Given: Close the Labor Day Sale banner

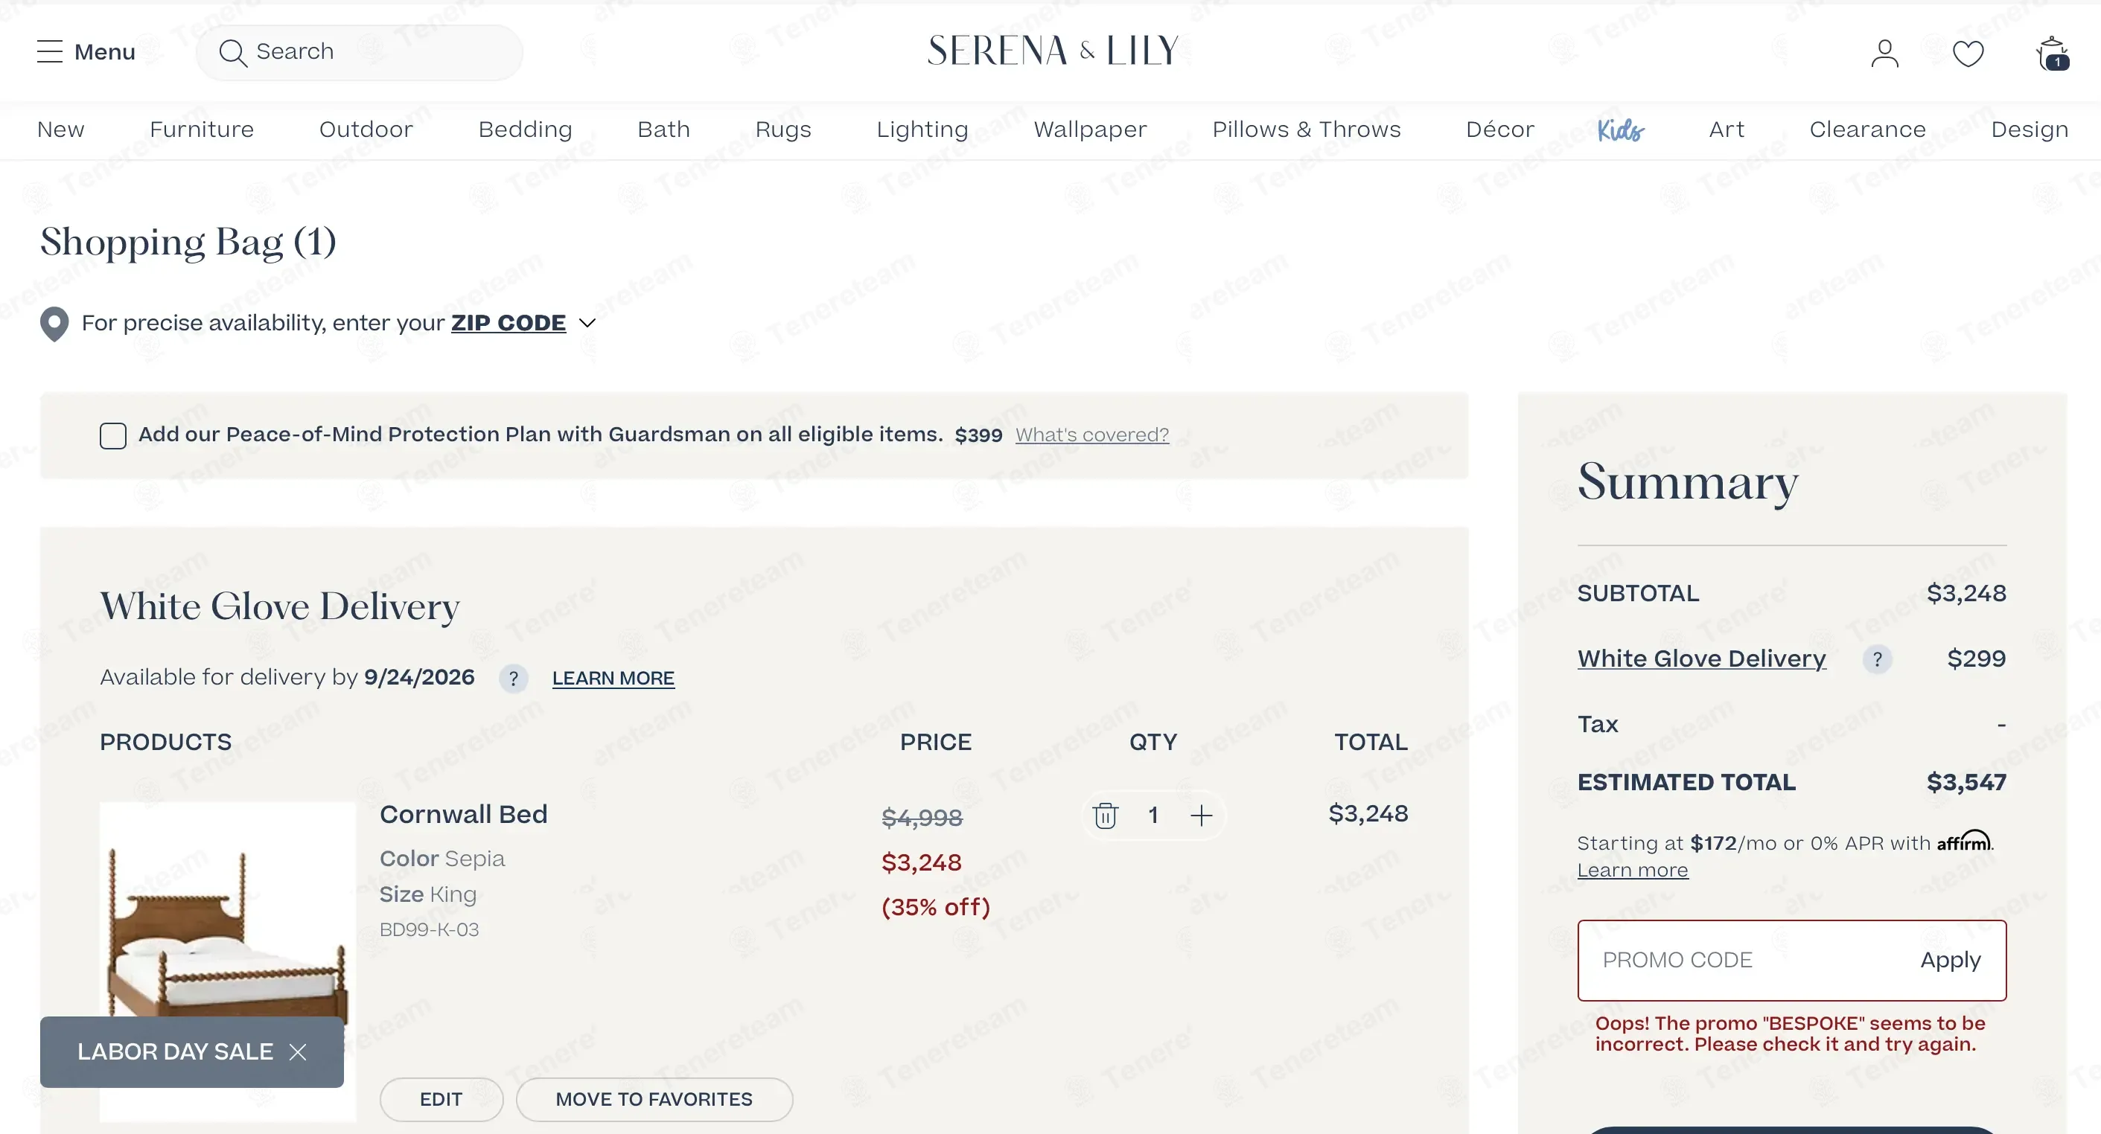Looking at the screenshot, I should tap(298, 1052).
